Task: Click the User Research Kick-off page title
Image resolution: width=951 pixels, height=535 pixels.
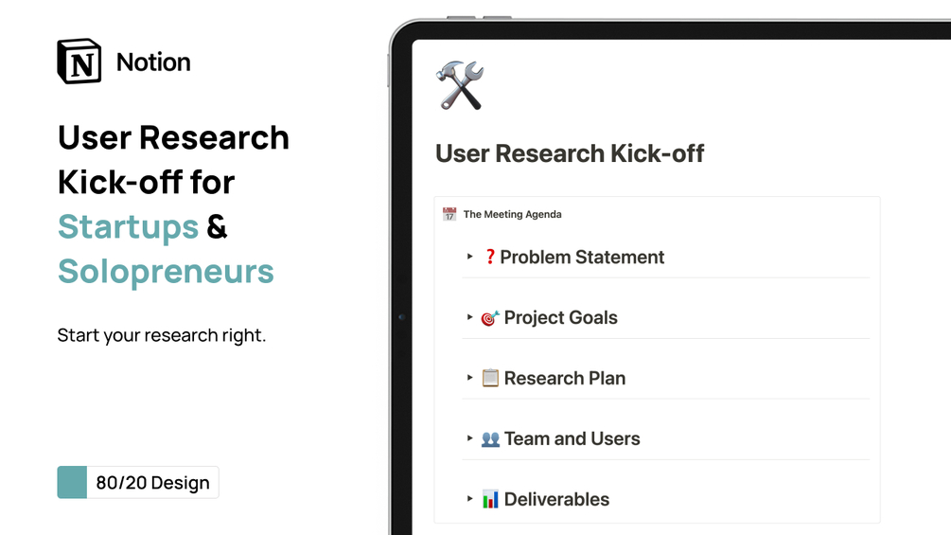Action: [x=570, y=153]
